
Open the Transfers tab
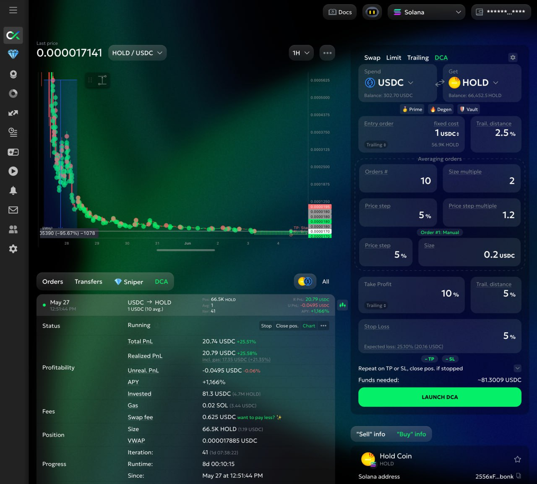point(88,282)
